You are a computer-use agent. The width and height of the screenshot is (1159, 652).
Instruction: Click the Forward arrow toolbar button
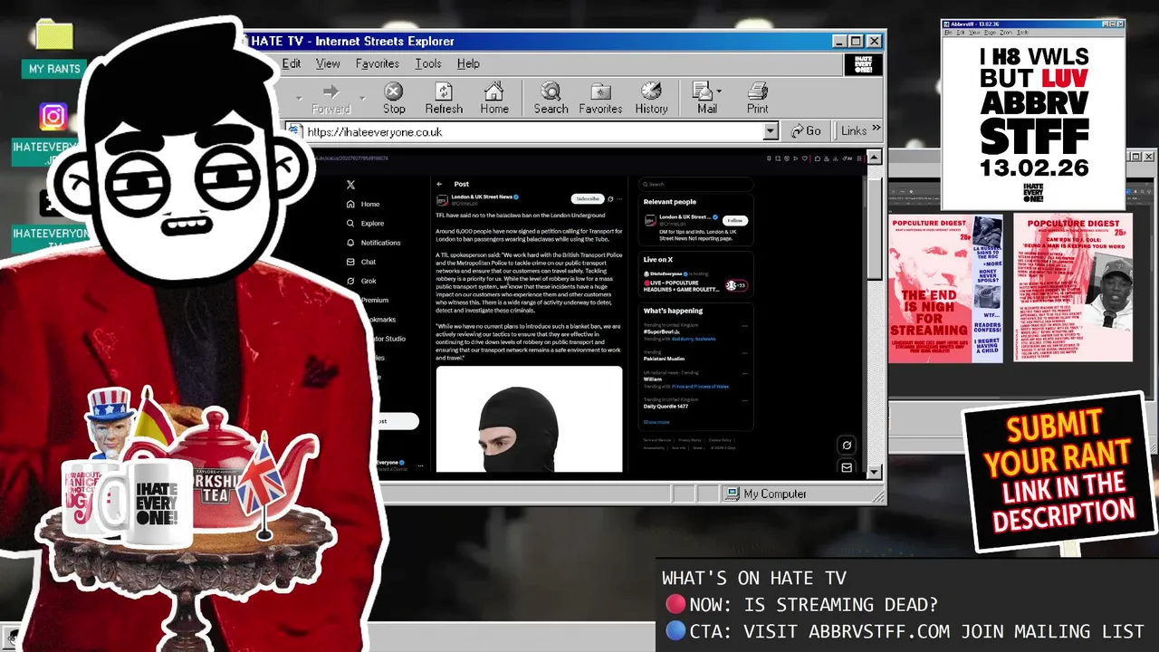point(330,98)
